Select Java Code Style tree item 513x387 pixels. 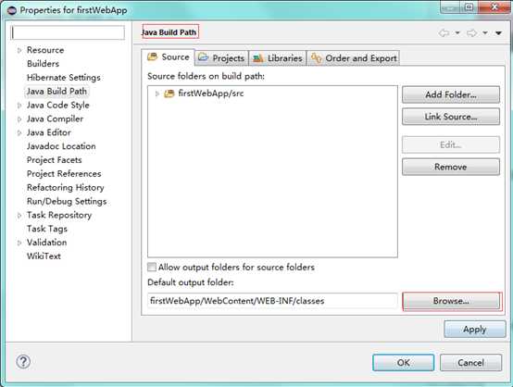[58, 105]
